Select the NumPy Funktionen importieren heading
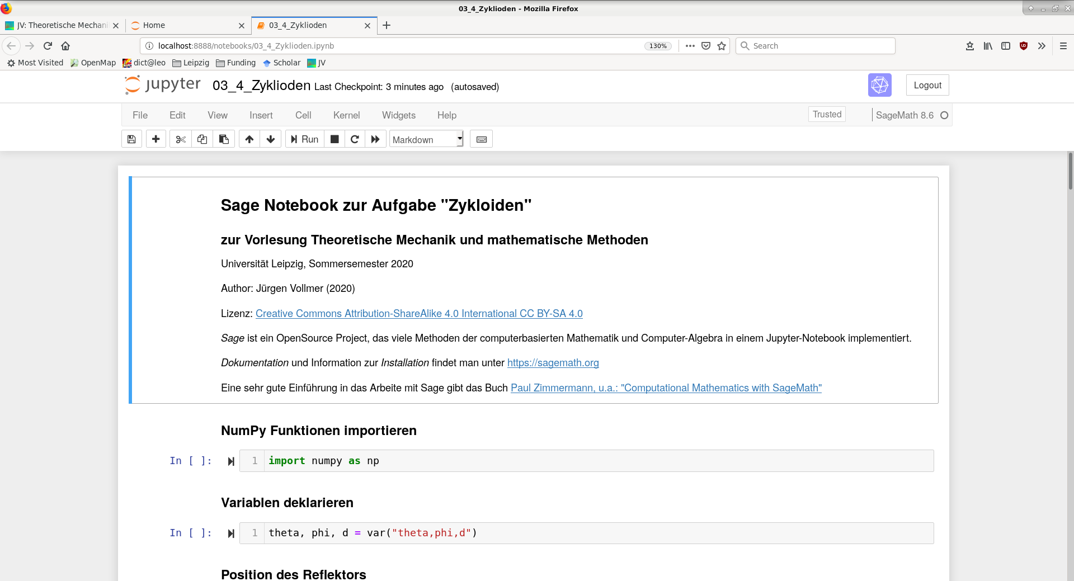This screenshot has width=1074, height=581. 319,431
